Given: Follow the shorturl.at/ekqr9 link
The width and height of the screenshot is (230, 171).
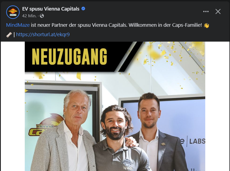Looking at the screenshot, I should pyautogui.click(x=43, y=35).
